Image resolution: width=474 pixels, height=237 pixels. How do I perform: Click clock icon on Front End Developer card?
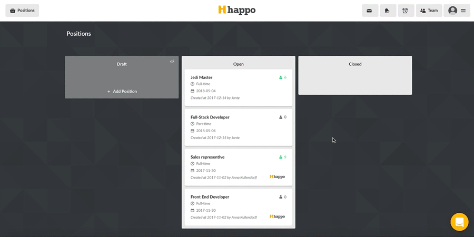tap(192, 204)
